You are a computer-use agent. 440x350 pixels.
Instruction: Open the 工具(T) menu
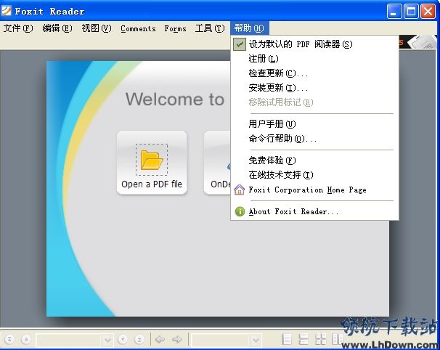coord(210,28)
